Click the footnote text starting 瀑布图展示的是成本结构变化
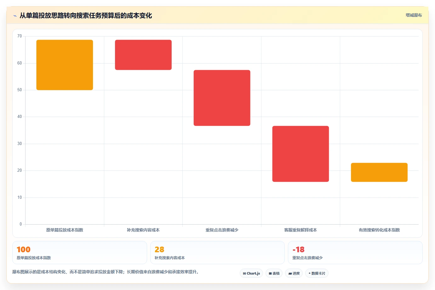Image resolution: width=435 pixels, height=290 pixels. click(106, 272)
